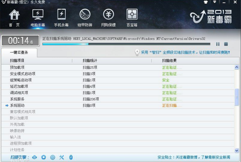Pause the running scan
This screenshot has height=162, width=241.
218,44
